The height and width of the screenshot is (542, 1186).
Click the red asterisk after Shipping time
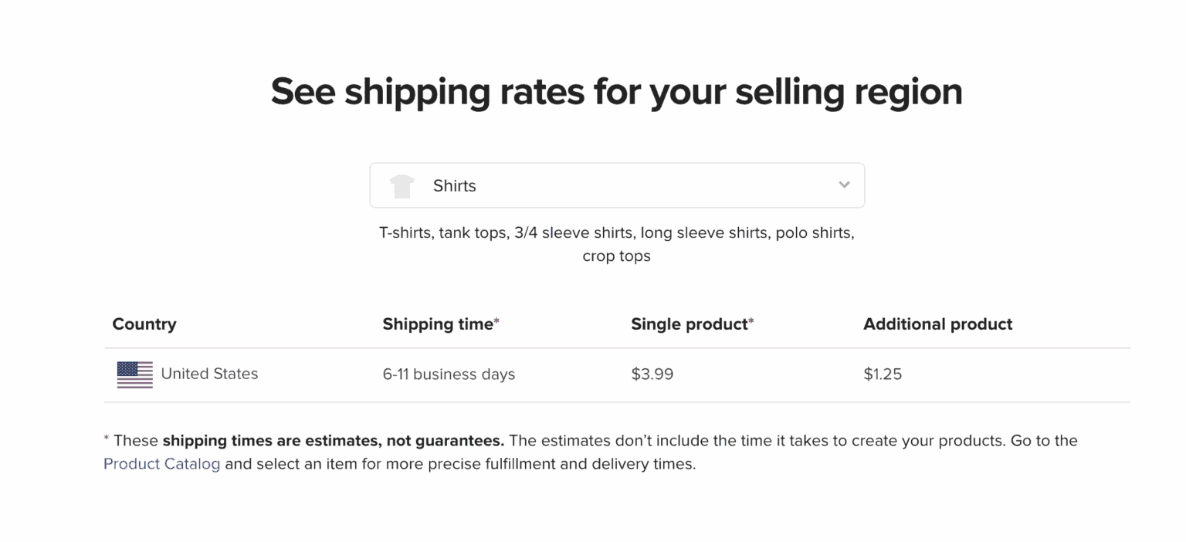(x=497, y=322)
